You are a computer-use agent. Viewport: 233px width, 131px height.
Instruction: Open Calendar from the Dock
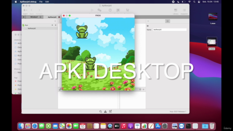click(x=83, y=126)
